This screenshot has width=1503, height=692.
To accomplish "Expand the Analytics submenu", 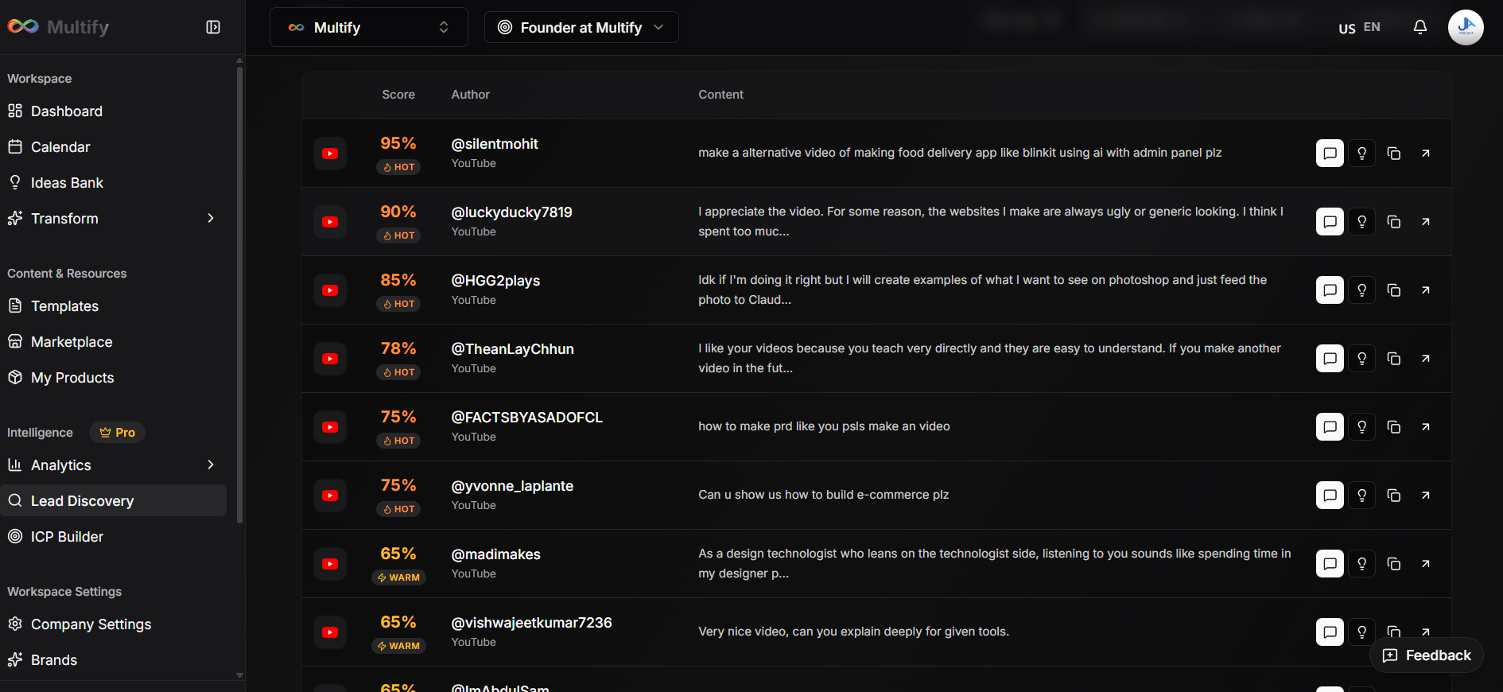I will (x=211, y=465).
